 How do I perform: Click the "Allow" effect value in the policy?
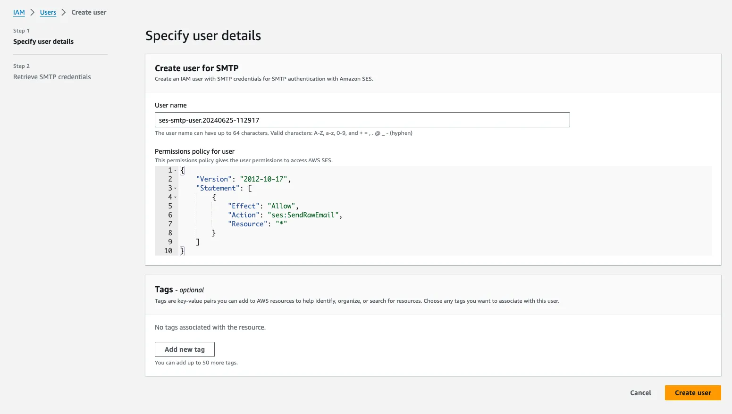[x=281, y=206]
